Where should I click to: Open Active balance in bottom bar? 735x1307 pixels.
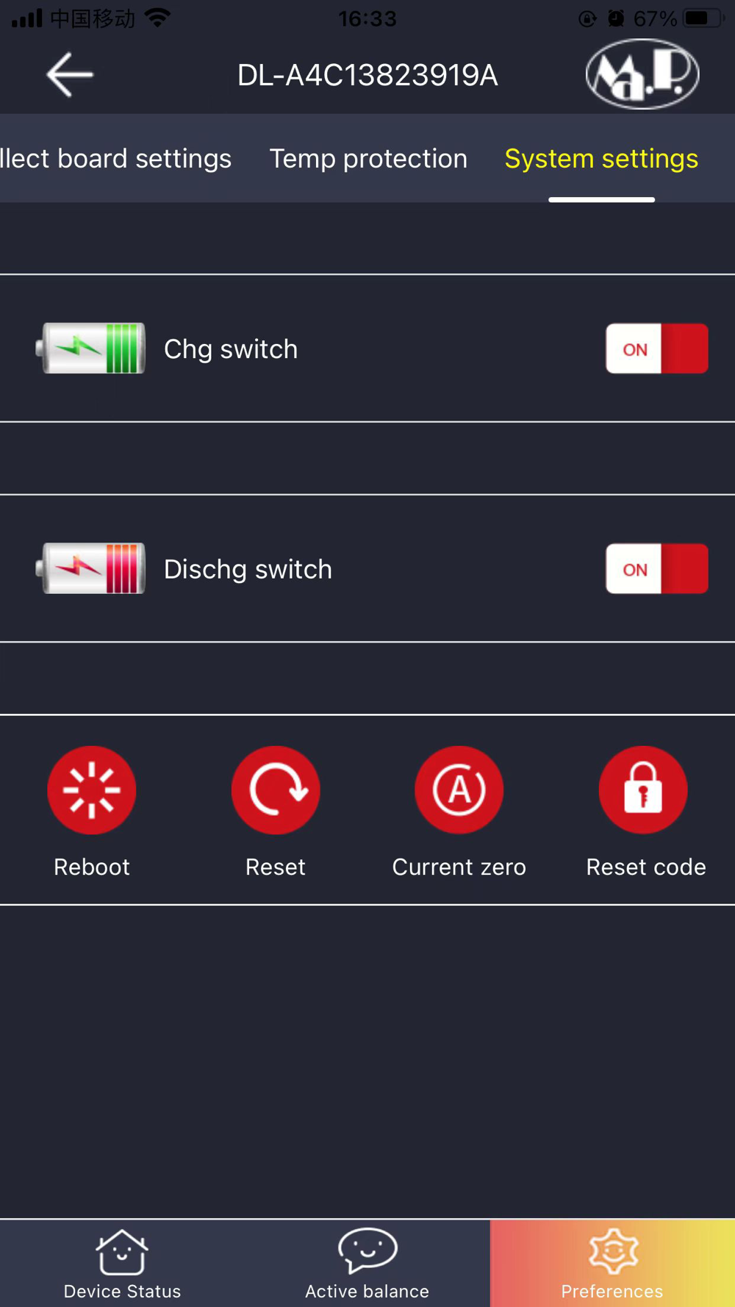point(367,1264)
